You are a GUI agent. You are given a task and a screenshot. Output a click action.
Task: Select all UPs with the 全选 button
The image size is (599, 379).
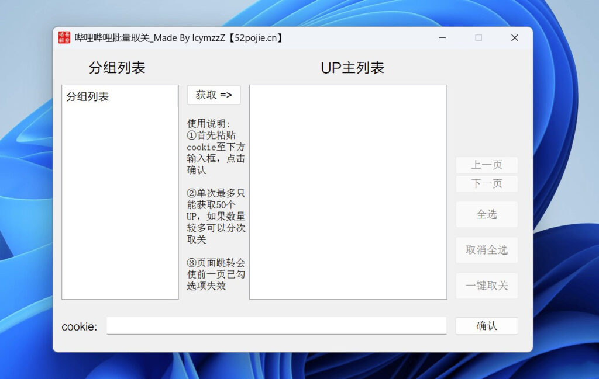[487, 214]
